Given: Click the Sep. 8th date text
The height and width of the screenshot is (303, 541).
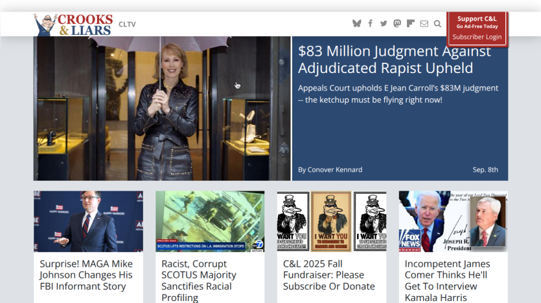Looking at the screenshot, I should pos(485,169).
